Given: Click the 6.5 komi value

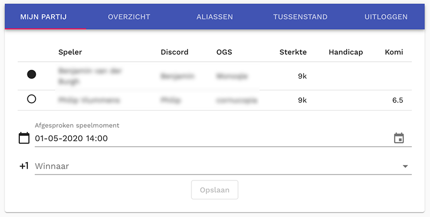Looking at the screenshot, I should tap(397, 100).
